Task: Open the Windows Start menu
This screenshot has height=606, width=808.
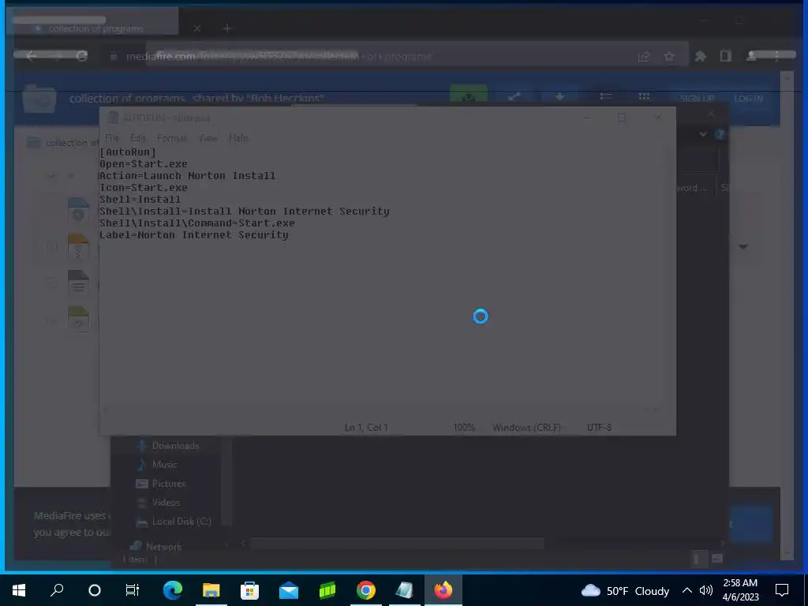Action: click(x=19, y=590)
